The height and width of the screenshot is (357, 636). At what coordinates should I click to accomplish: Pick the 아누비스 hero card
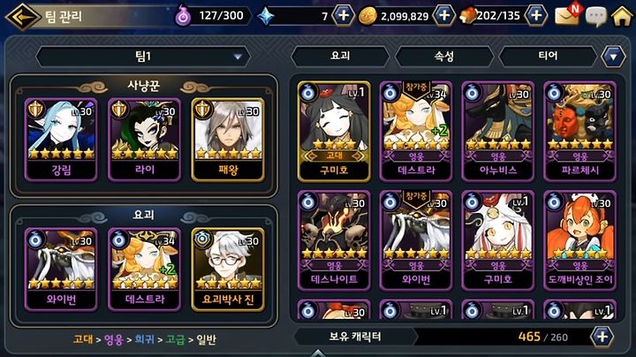pos(498,131)
